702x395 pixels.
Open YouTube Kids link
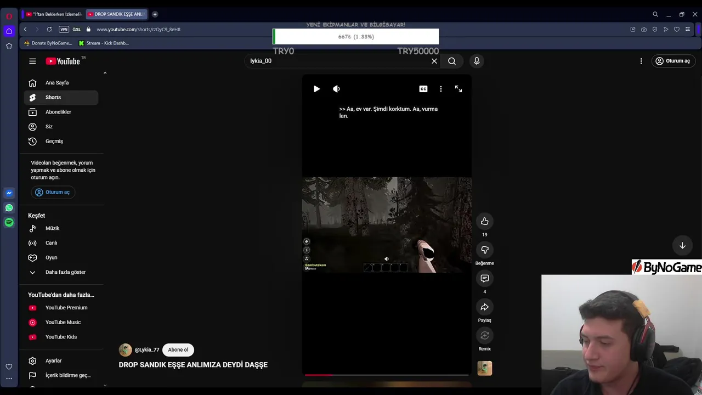(61, 337)
